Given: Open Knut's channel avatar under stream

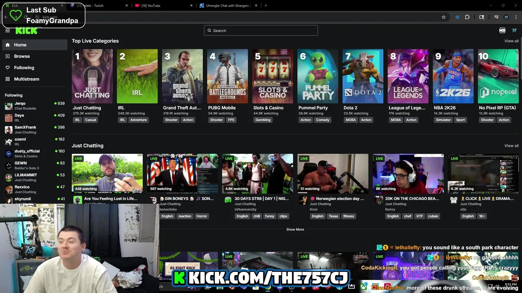Looking at the screenshot, I should pyautogui.click(x=303, y=200).
